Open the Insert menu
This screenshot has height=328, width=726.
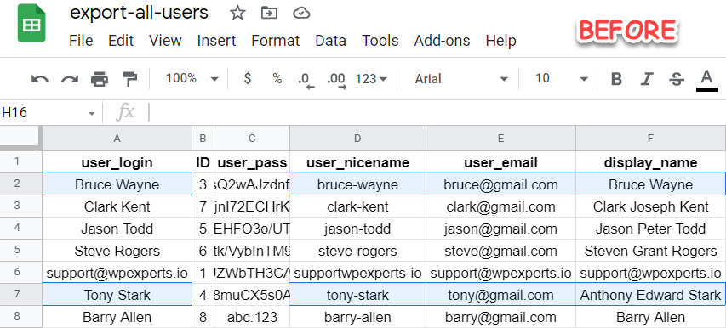217,41
